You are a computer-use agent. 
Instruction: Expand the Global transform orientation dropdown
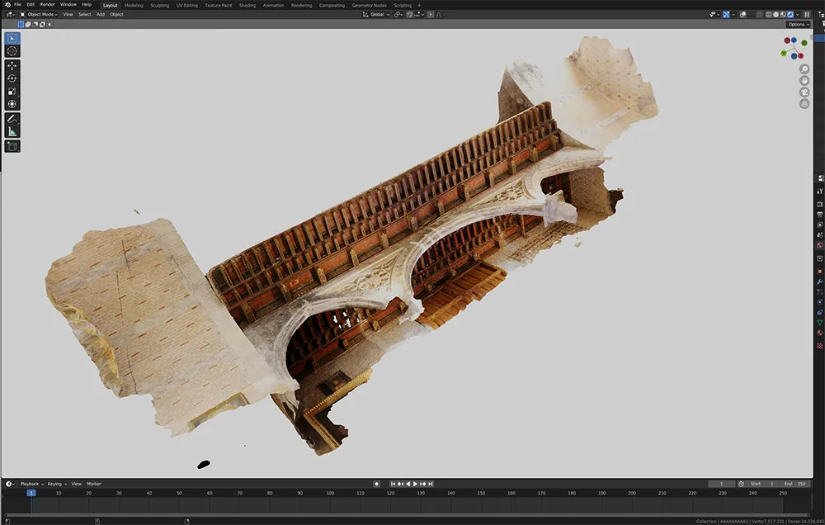[x=377, y=14]
